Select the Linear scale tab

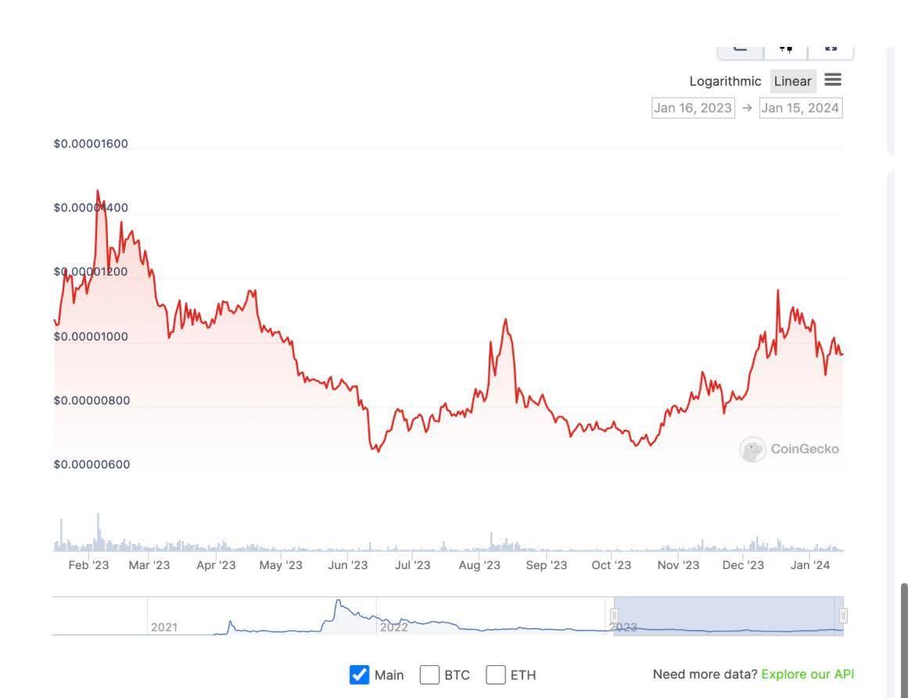click(792, 81)
